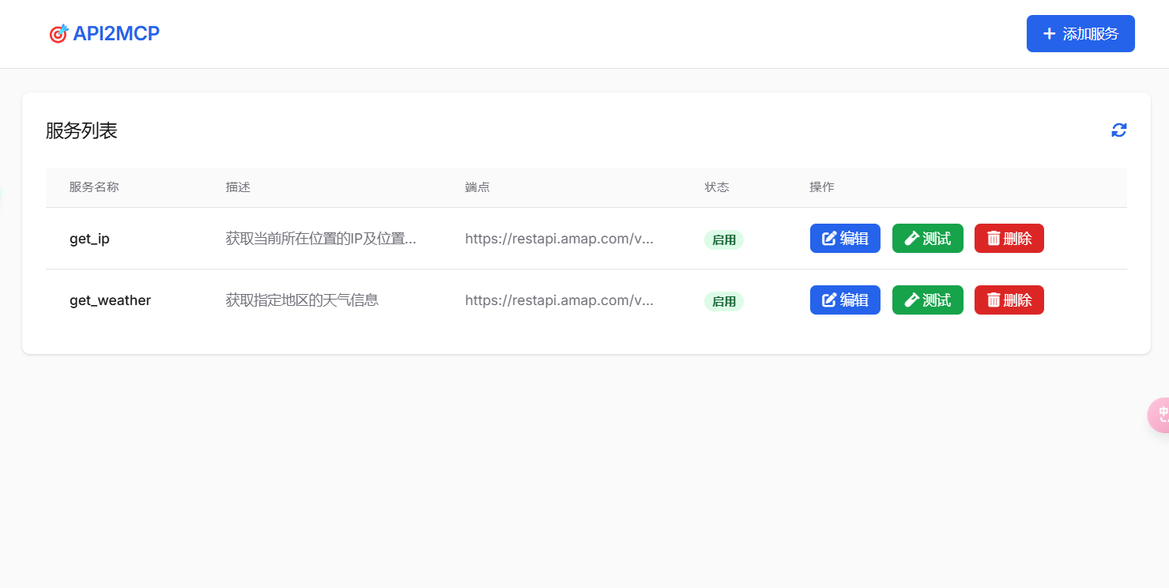
Task: Click the 服务列表 panel title
Action: click(x=81, y=130)
